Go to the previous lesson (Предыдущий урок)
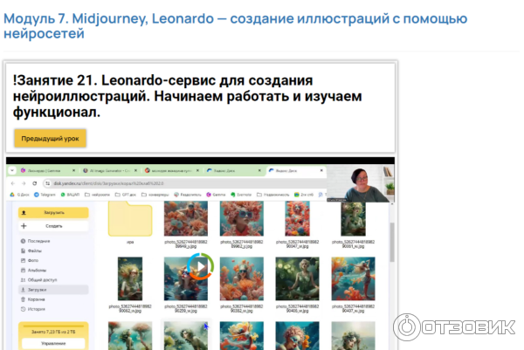The width and height of the screenshot is (524, 350). [x=50, y=138]
